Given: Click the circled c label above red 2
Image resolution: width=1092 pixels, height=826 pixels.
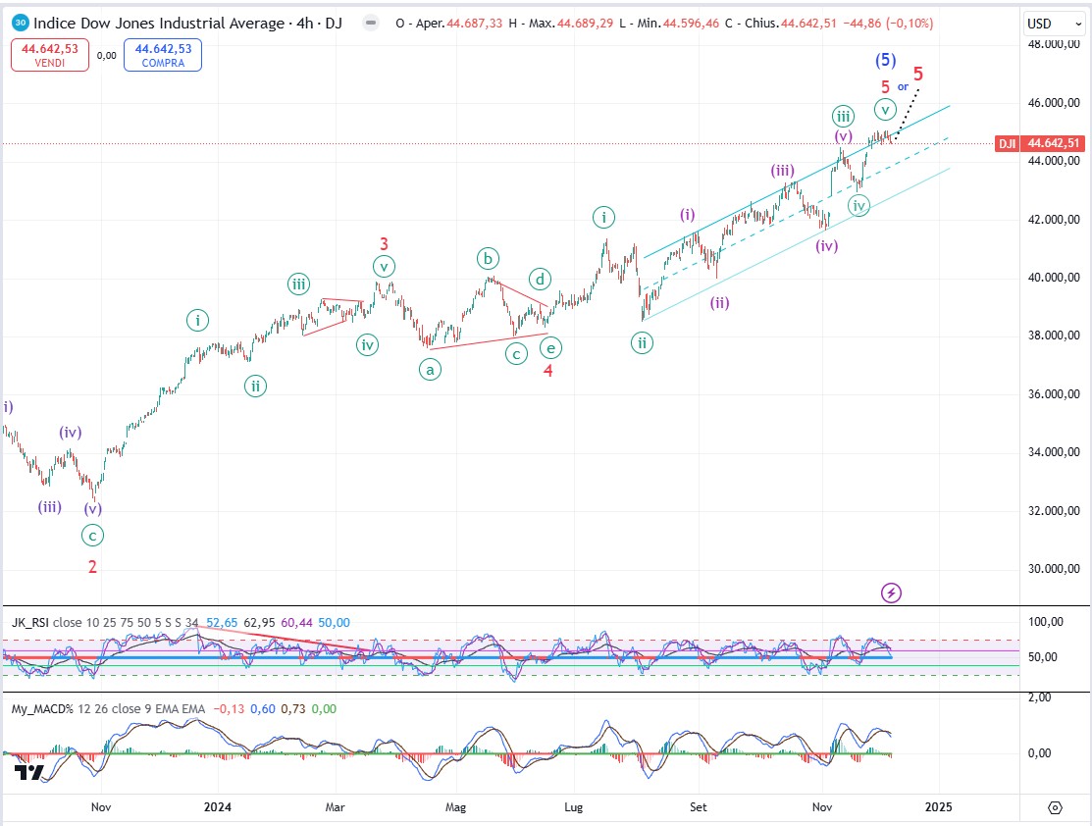Looking at the screenshot, I should click(x=92, y=536).
